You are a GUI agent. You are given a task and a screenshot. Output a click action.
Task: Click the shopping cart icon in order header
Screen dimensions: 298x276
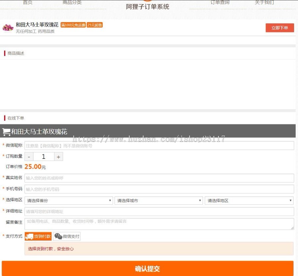pos(6,132)
